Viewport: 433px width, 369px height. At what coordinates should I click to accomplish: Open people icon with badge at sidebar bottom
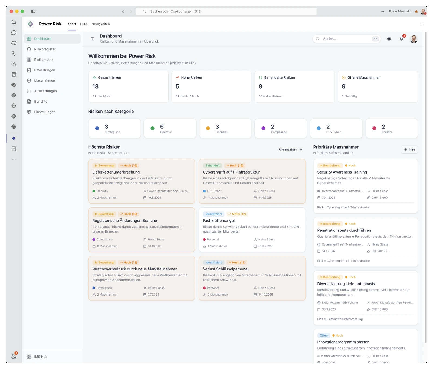(14, 356)
